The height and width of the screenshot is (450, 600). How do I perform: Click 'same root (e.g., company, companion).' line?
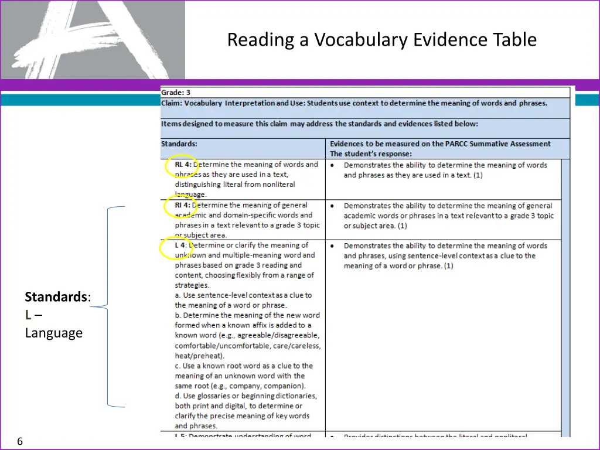pyautogui.click(x=240, y=386)
